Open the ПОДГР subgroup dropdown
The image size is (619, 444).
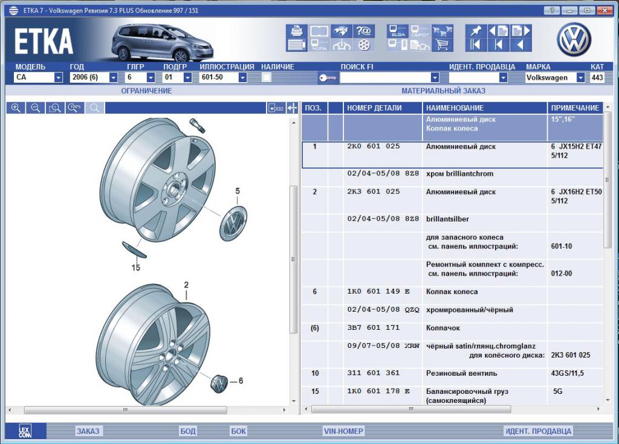(x=187, y=77)
